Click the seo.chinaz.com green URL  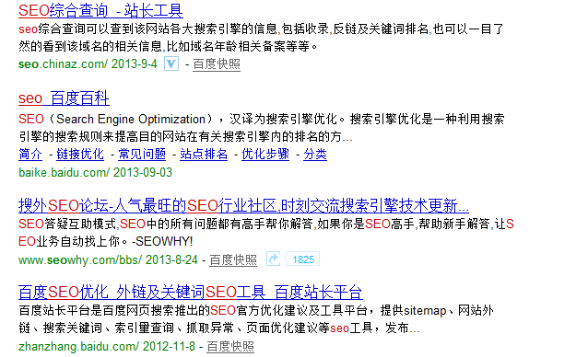coord(63,63)
